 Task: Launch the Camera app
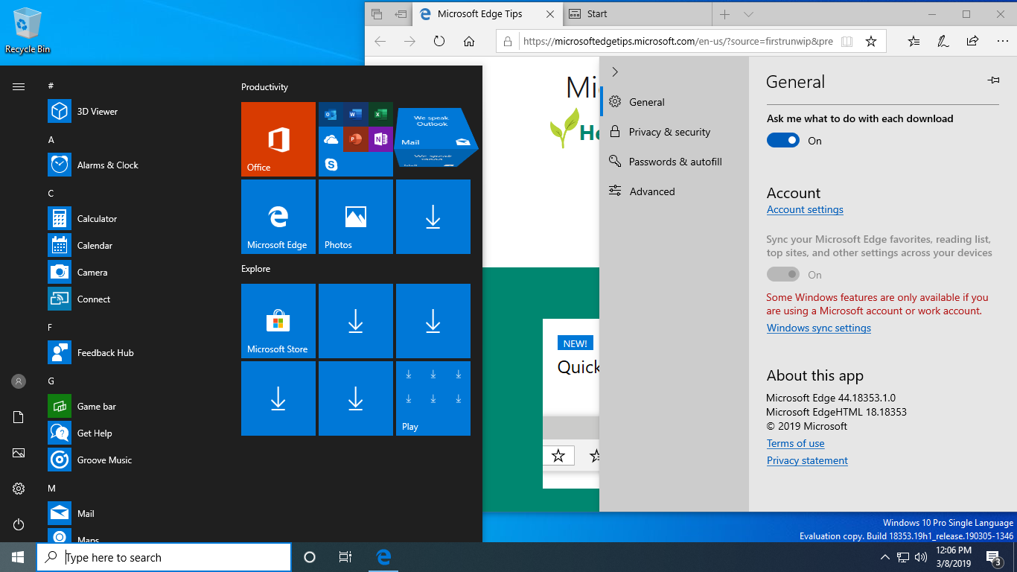pyautogui.click(x=134, y=273)
